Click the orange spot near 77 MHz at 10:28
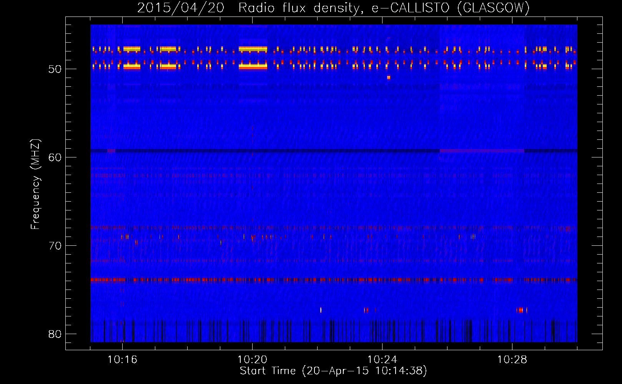Viewport: 622px width, 384px height. pos(521,310)
